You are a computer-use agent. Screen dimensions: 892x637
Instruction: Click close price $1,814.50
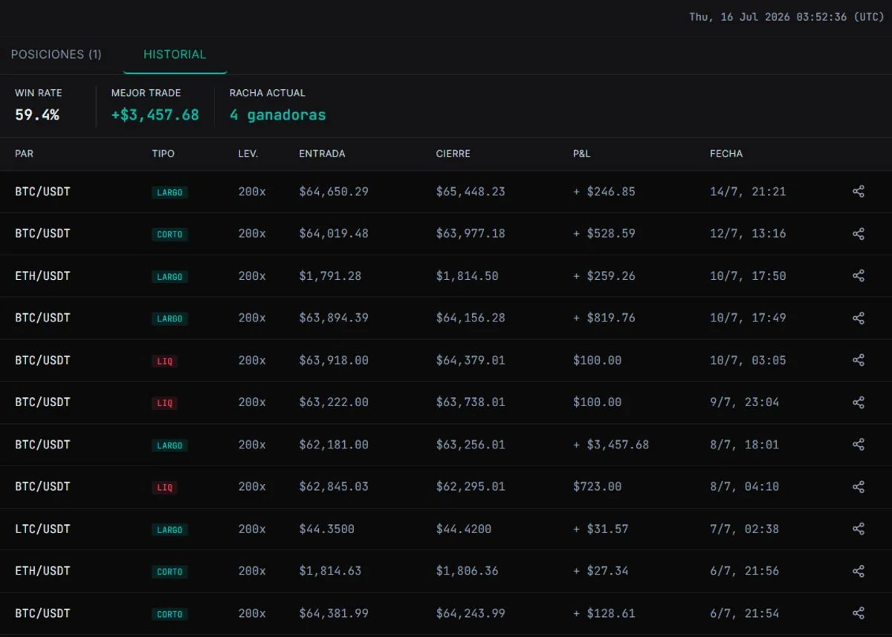point(467,276)
